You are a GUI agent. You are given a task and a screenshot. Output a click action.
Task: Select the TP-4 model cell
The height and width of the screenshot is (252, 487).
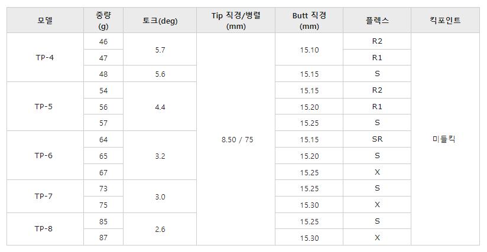(44, 58)
